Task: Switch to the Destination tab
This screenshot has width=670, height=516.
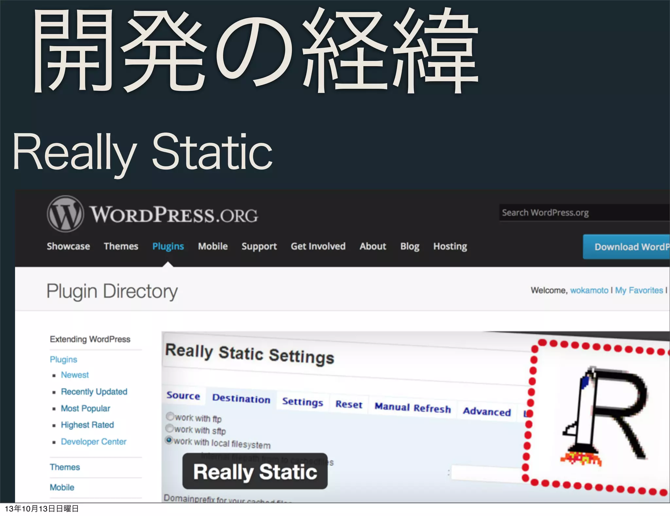Action: click(241, 398)
